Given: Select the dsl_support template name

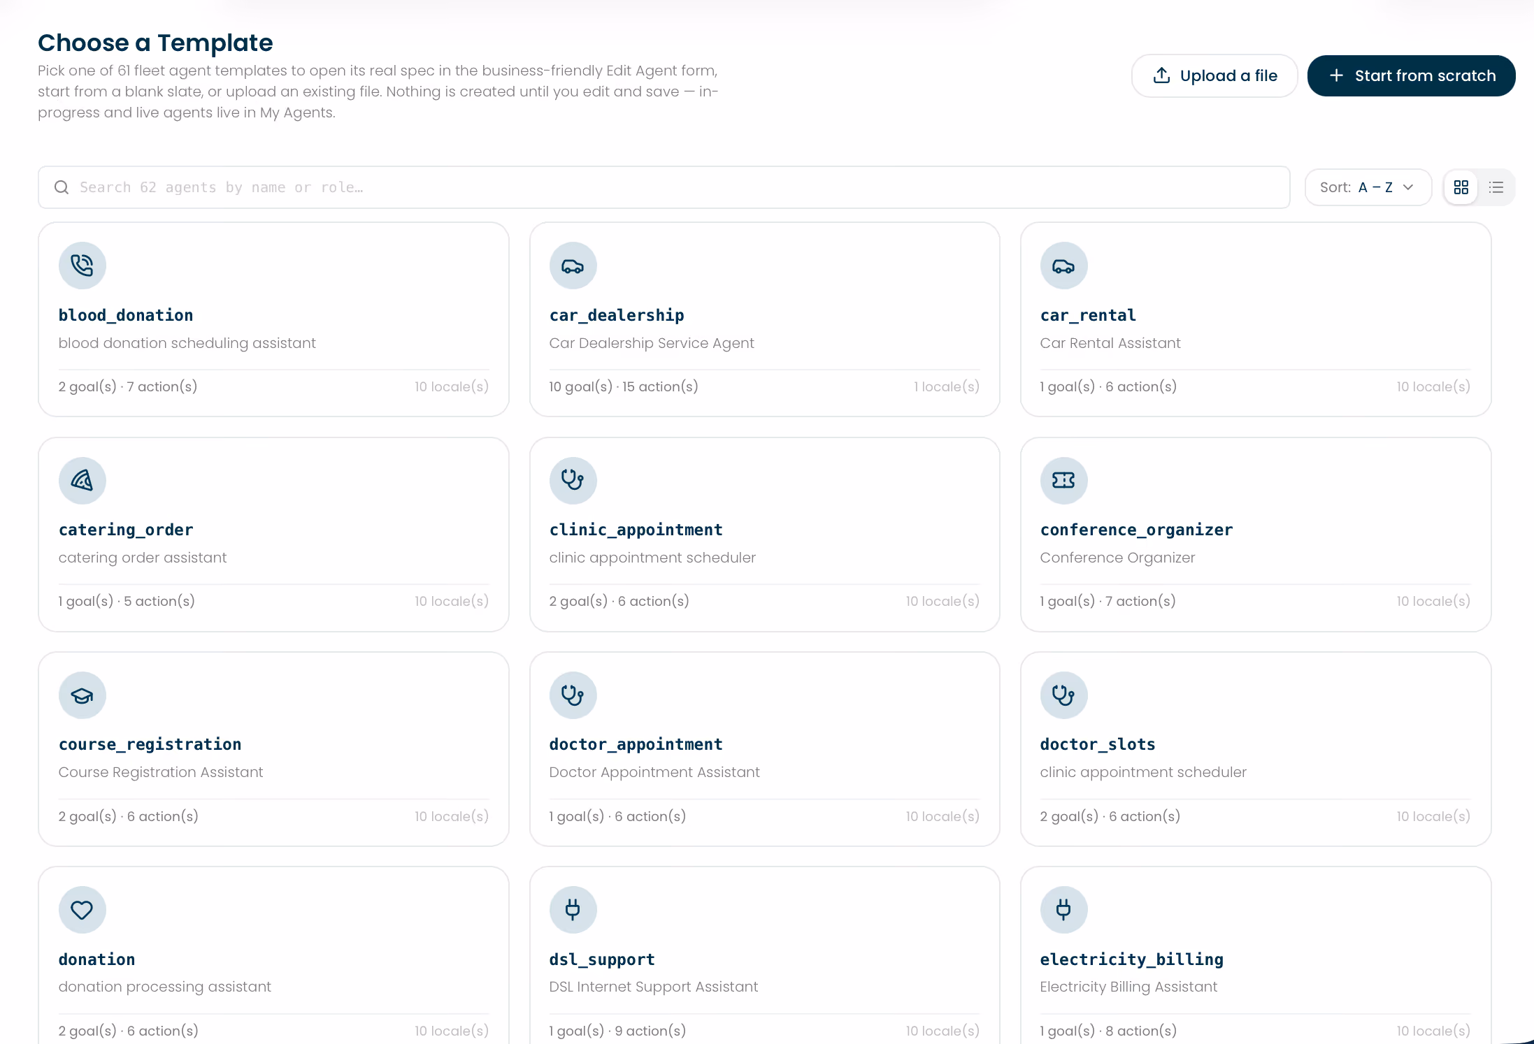Looking at the screenshot, I should point(602,959).
